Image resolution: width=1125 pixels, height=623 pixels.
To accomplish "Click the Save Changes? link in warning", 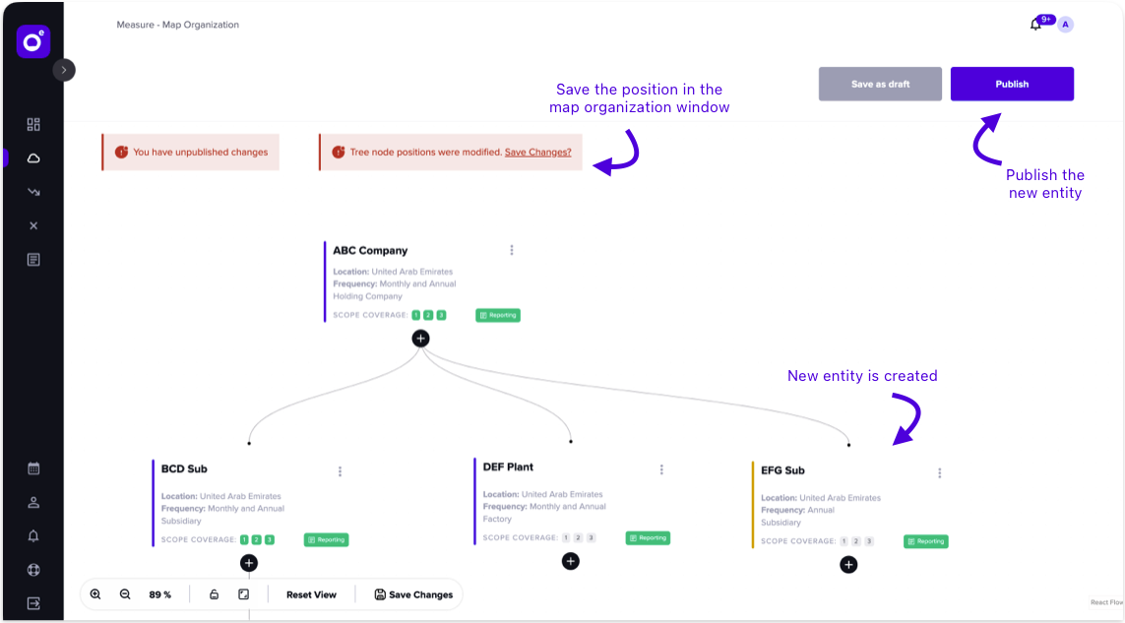I will (537, 153).
